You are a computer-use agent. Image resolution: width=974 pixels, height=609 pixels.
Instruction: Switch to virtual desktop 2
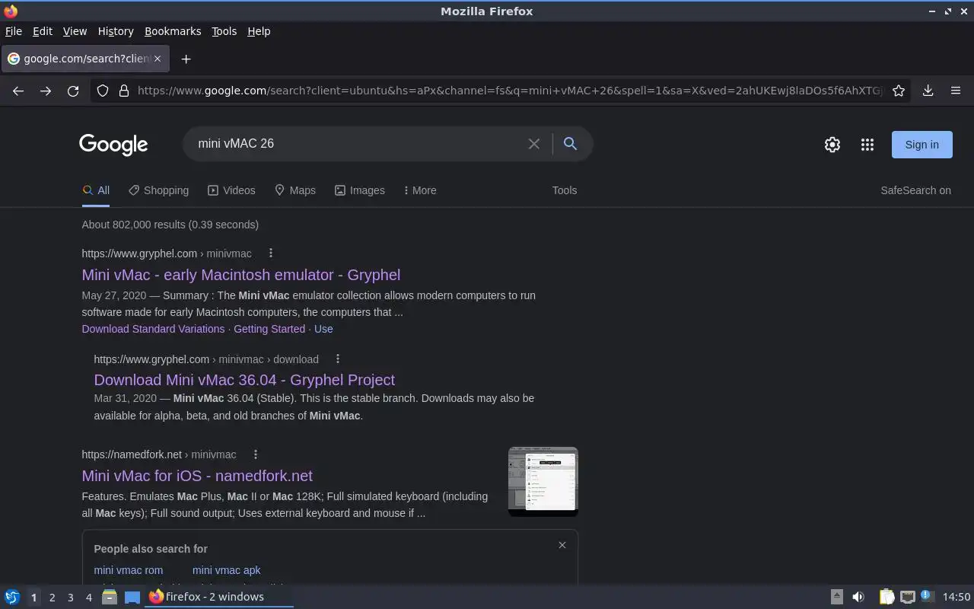(x=52, y=598)
